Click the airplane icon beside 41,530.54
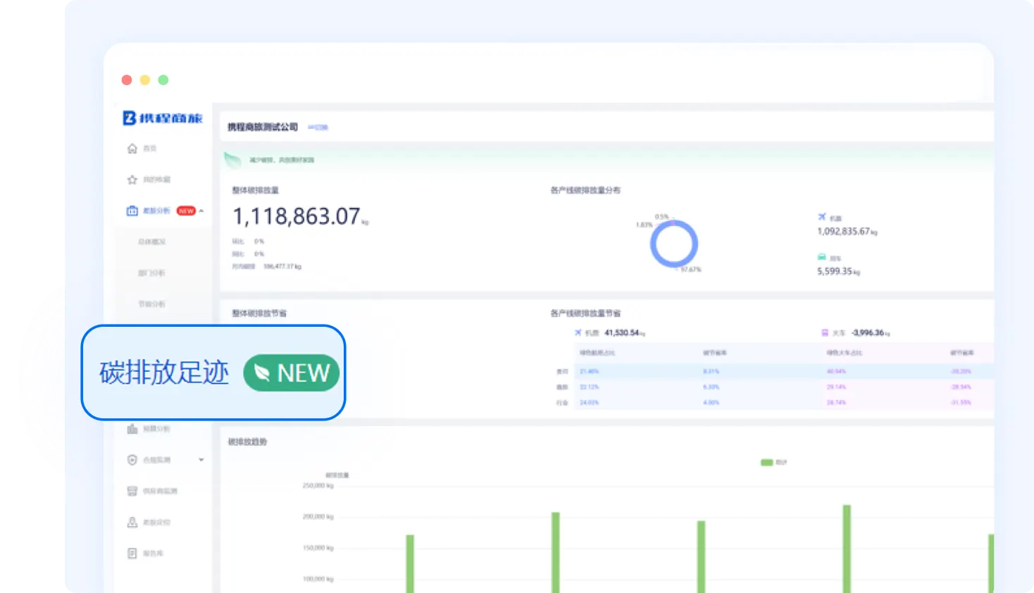This screenshot has width=1034, height=593. coord(578,332)
